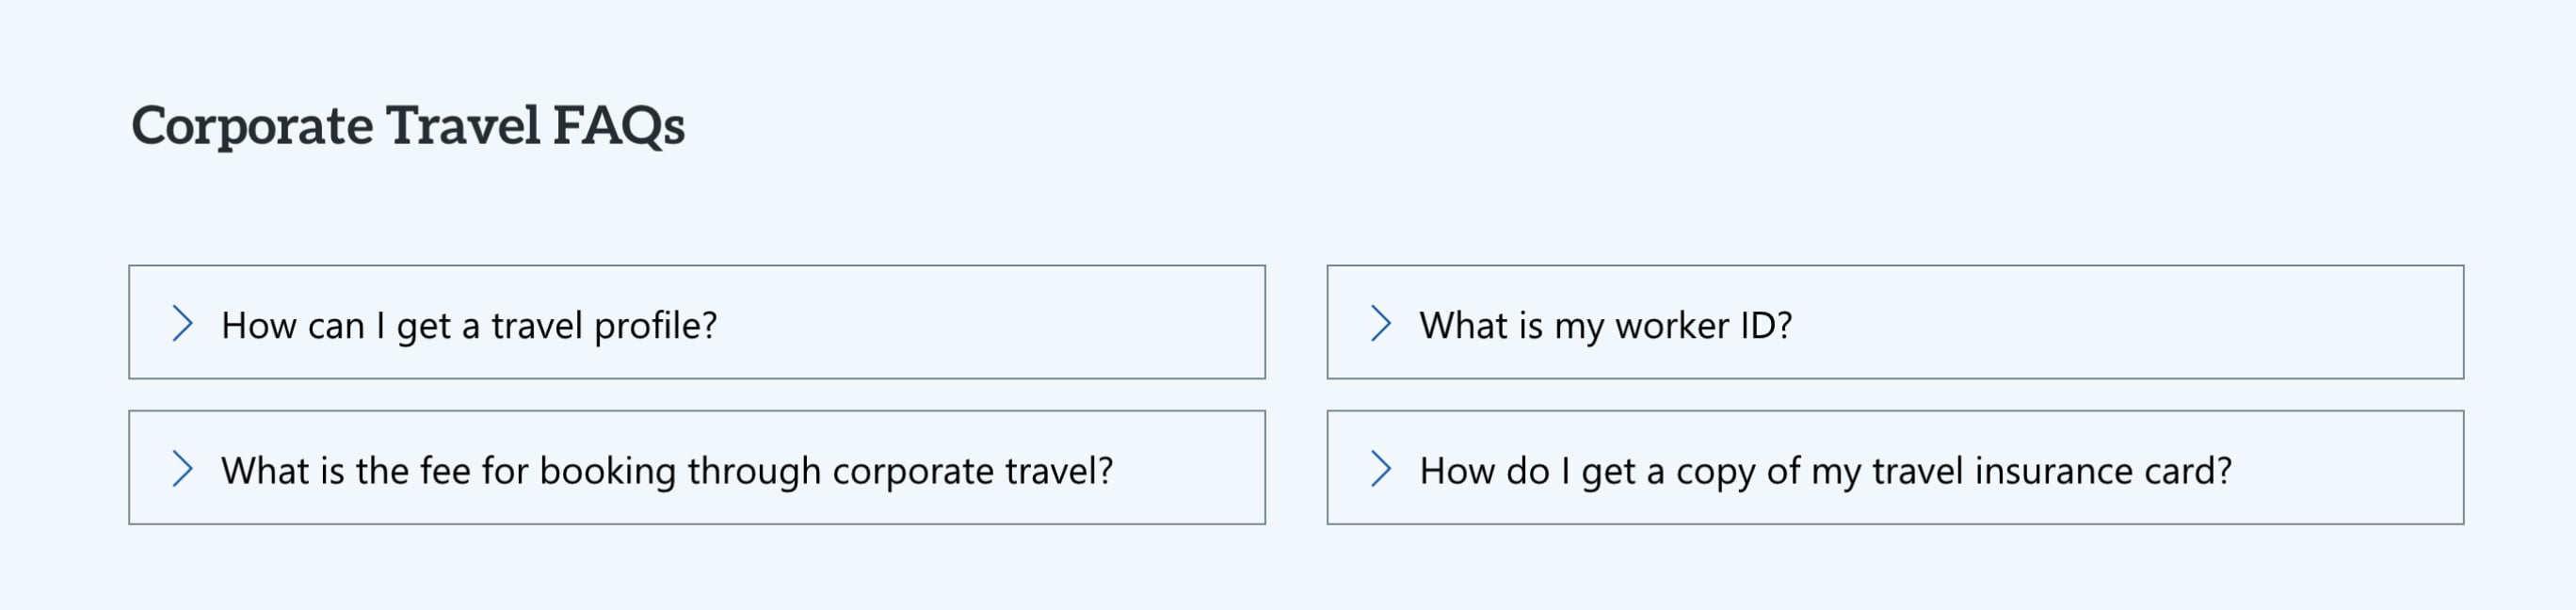Click 'How can I get a travel profile?' text

click(x=469, y=325)
